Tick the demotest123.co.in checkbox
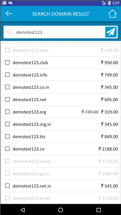This screenshot has width=121, height=215. [7, 87]
